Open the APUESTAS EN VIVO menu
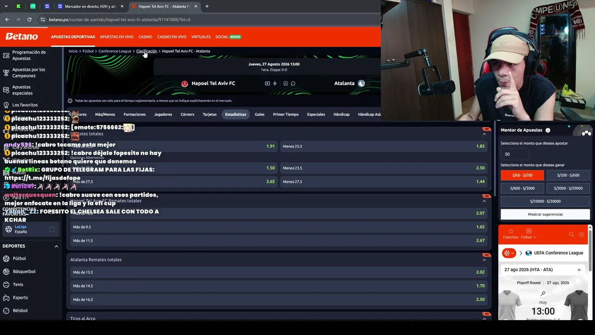 tap(117, 37)
